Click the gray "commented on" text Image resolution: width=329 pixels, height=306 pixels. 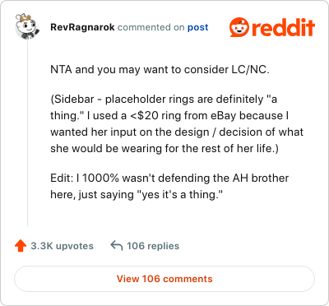(151, 27)
